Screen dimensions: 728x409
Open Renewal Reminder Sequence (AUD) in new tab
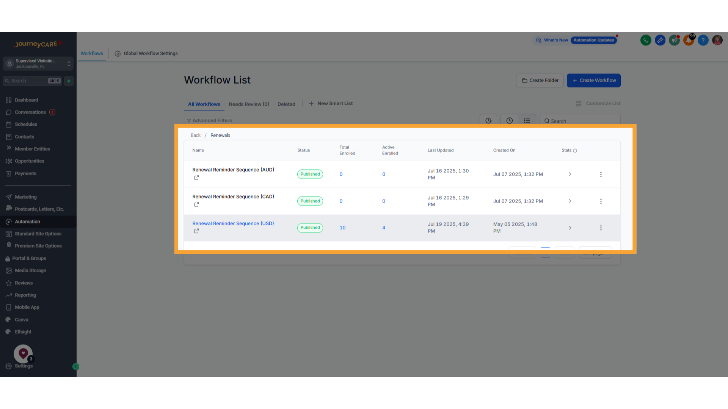pyautogui.click(x=196, y=177)
